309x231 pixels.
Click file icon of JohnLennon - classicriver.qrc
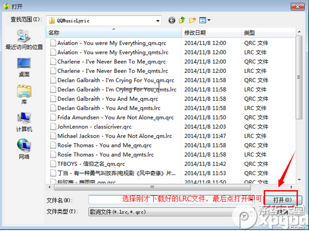tap(53, 127)
